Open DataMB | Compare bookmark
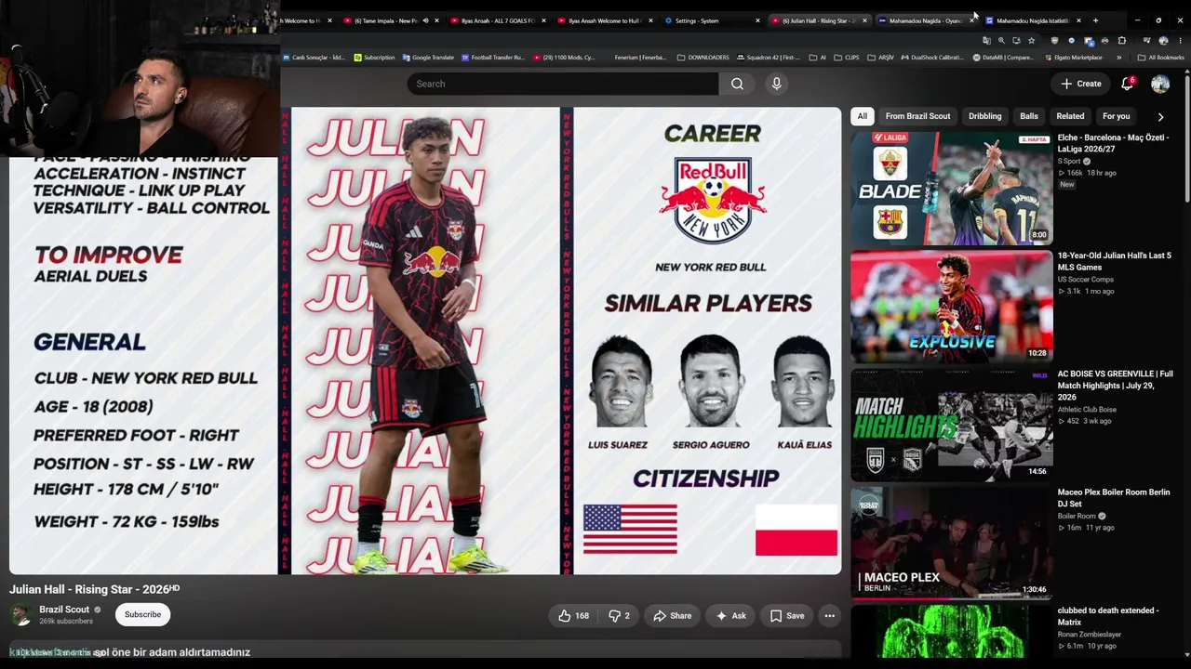 [1003, 58]
